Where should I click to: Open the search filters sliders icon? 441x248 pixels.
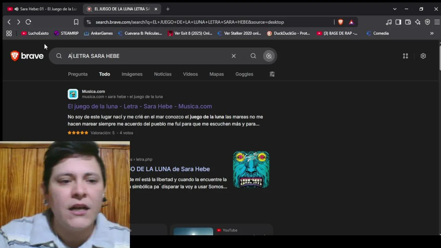point(272,74)
